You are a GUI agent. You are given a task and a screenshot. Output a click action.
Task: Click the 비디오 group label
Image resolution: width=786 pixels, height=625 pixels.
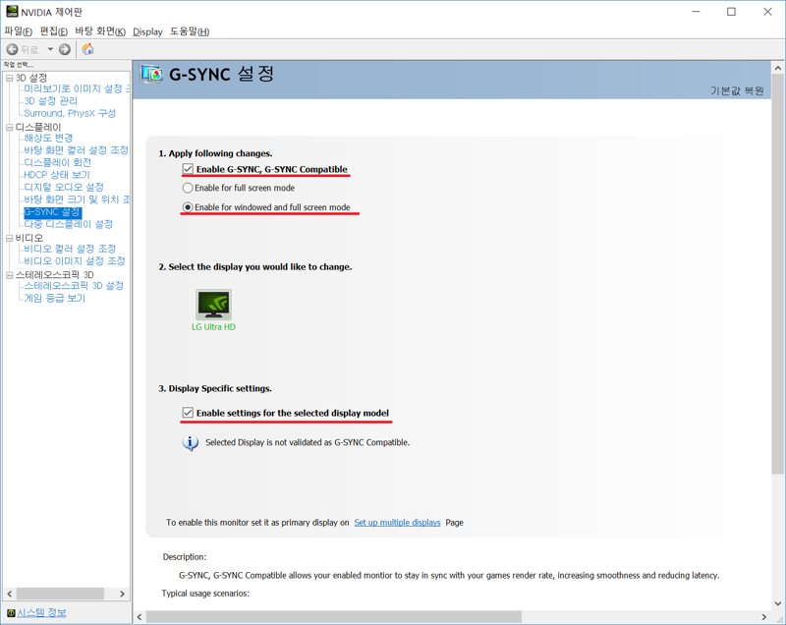(x=29, y=238)
